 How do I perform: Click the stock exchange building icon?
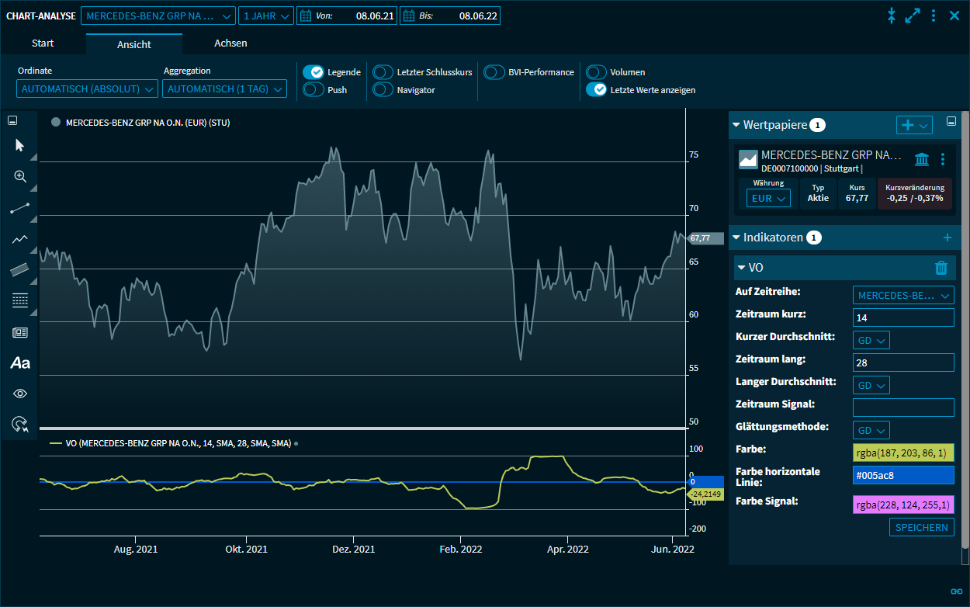[x=922, y=159]
